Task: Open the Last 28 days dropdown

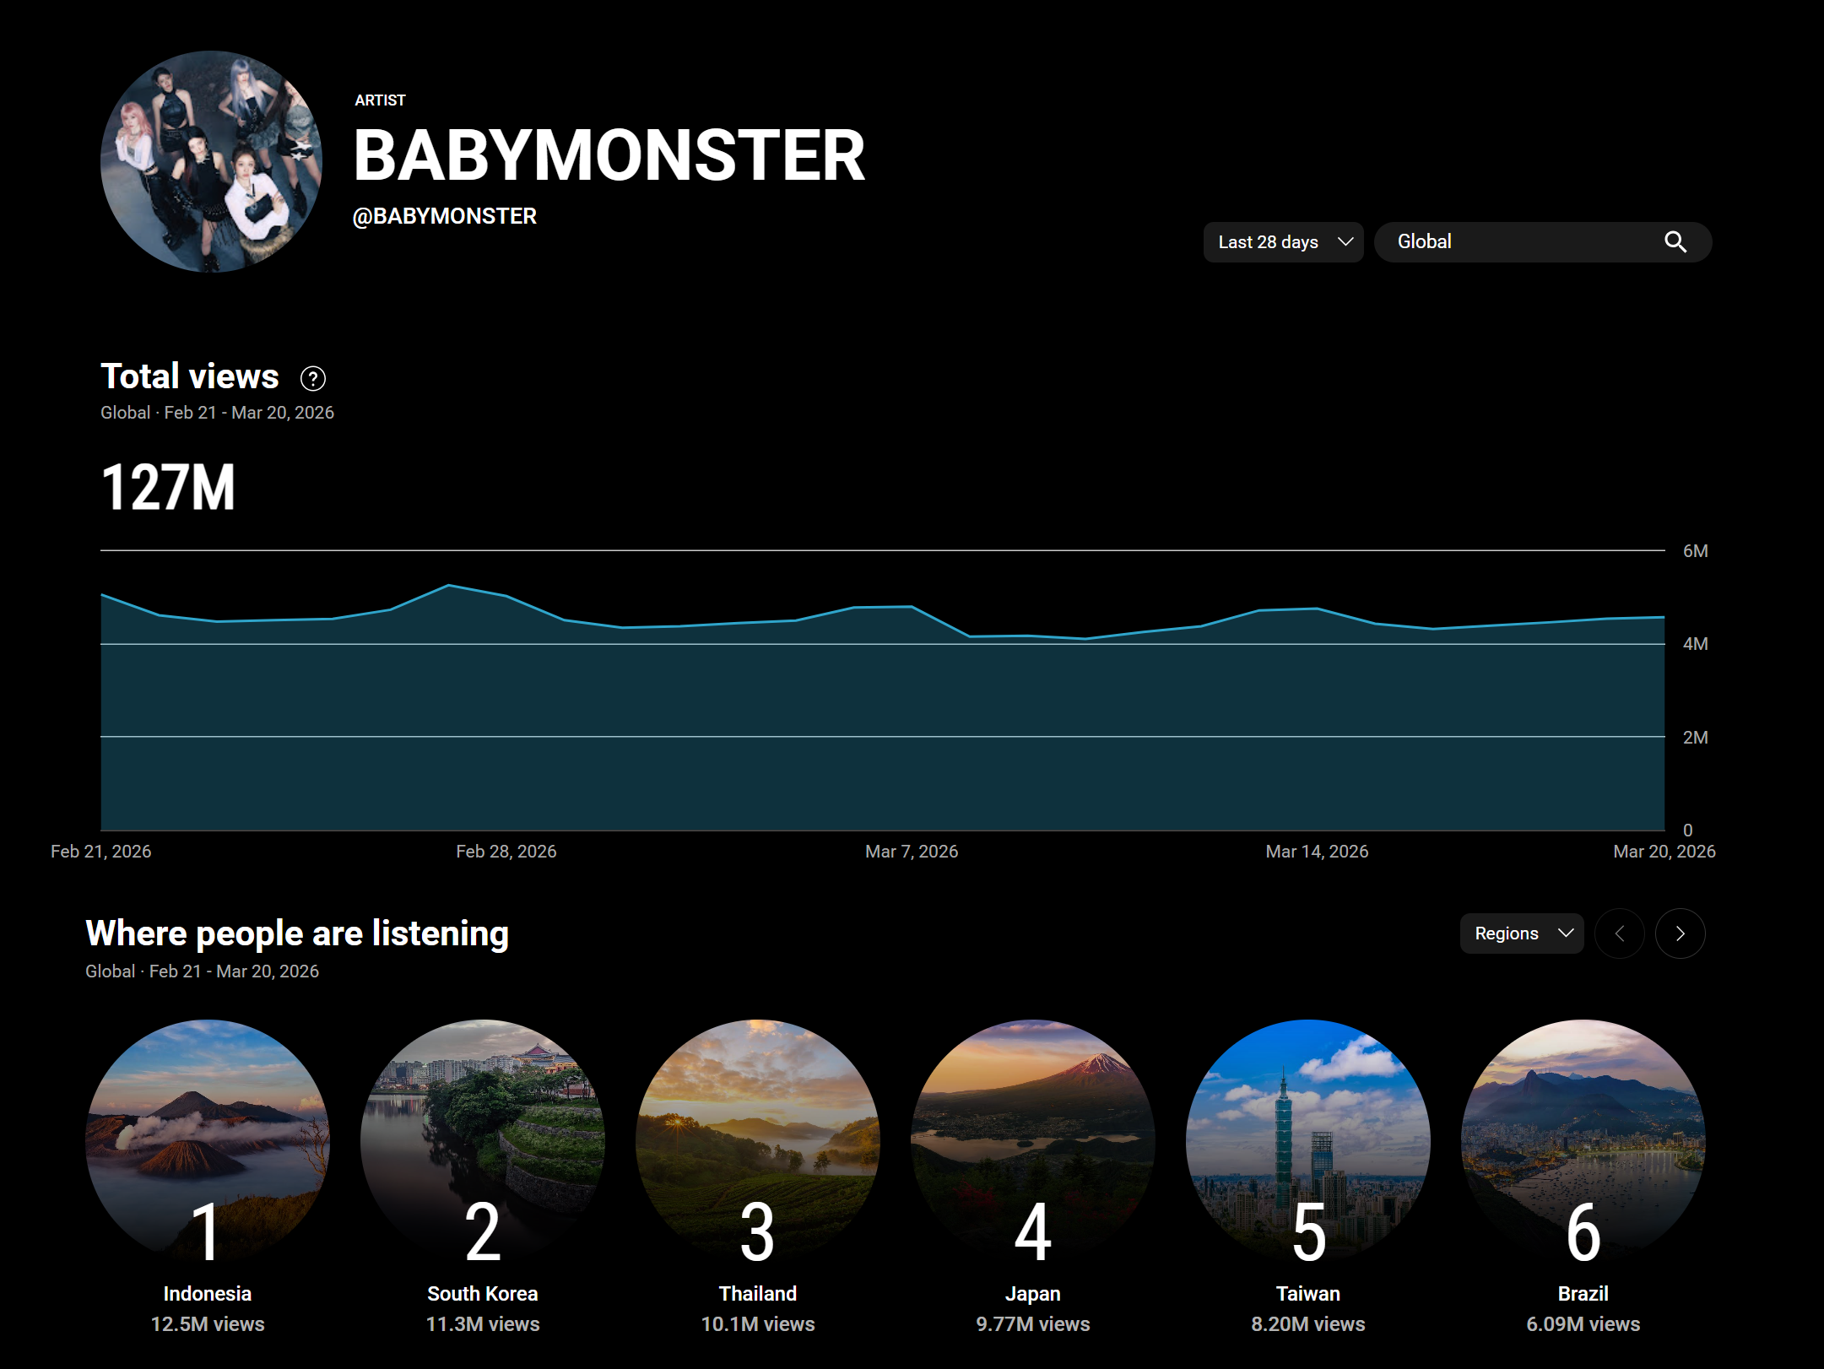Action: coord(1283,242)
